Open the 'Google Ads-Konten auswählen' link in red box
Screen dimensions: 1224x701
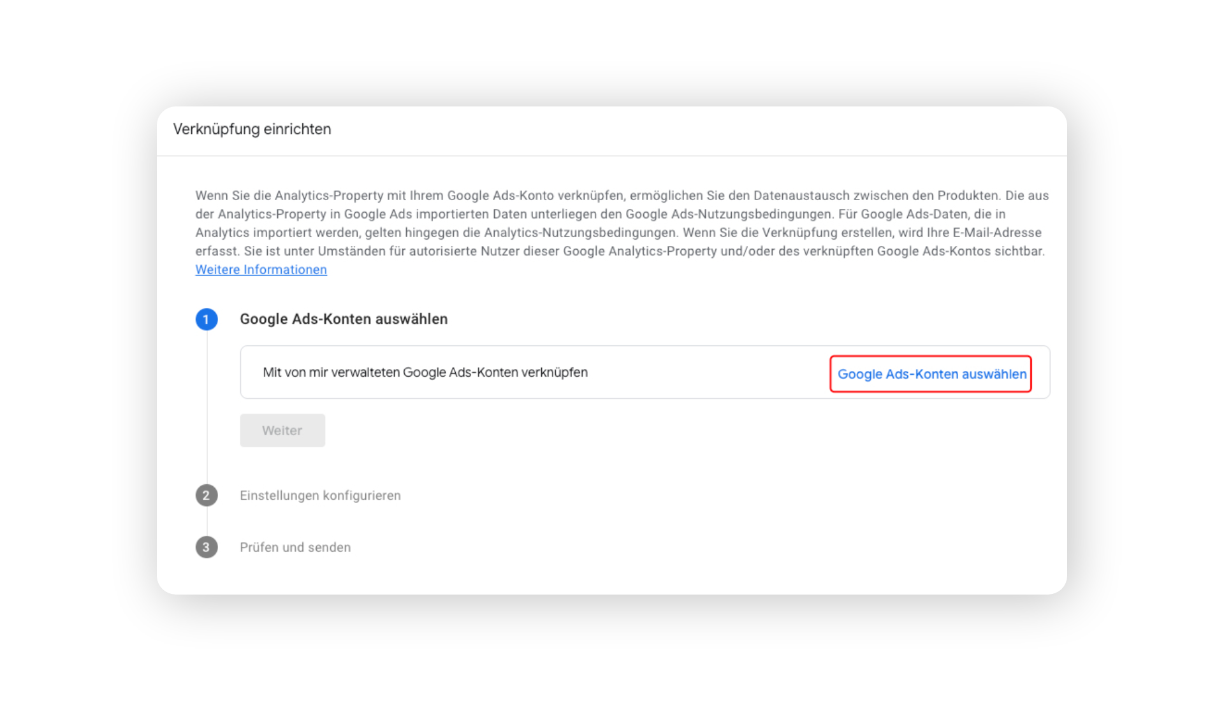931,374
